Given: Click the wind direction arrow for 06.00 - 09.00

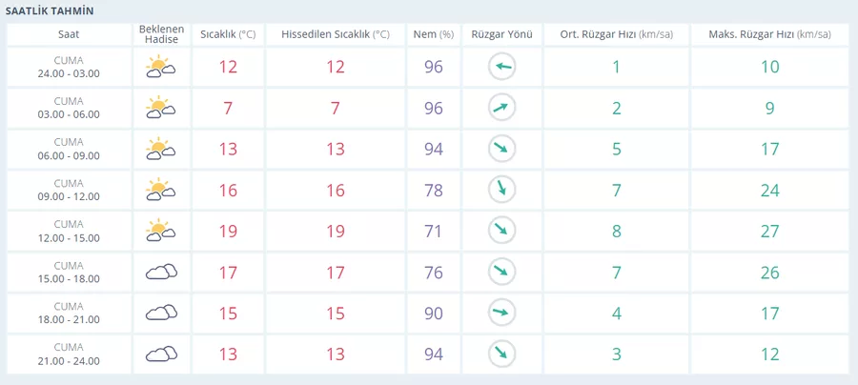Looking at the screenshot, I should [x=501, y=149].
